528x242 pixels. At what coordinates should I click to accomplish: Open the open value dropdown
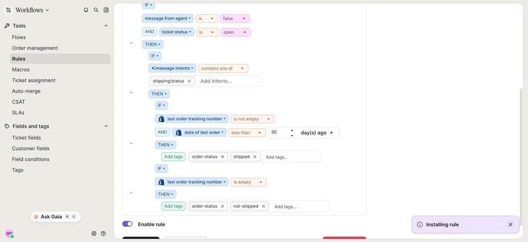(235, 32)
